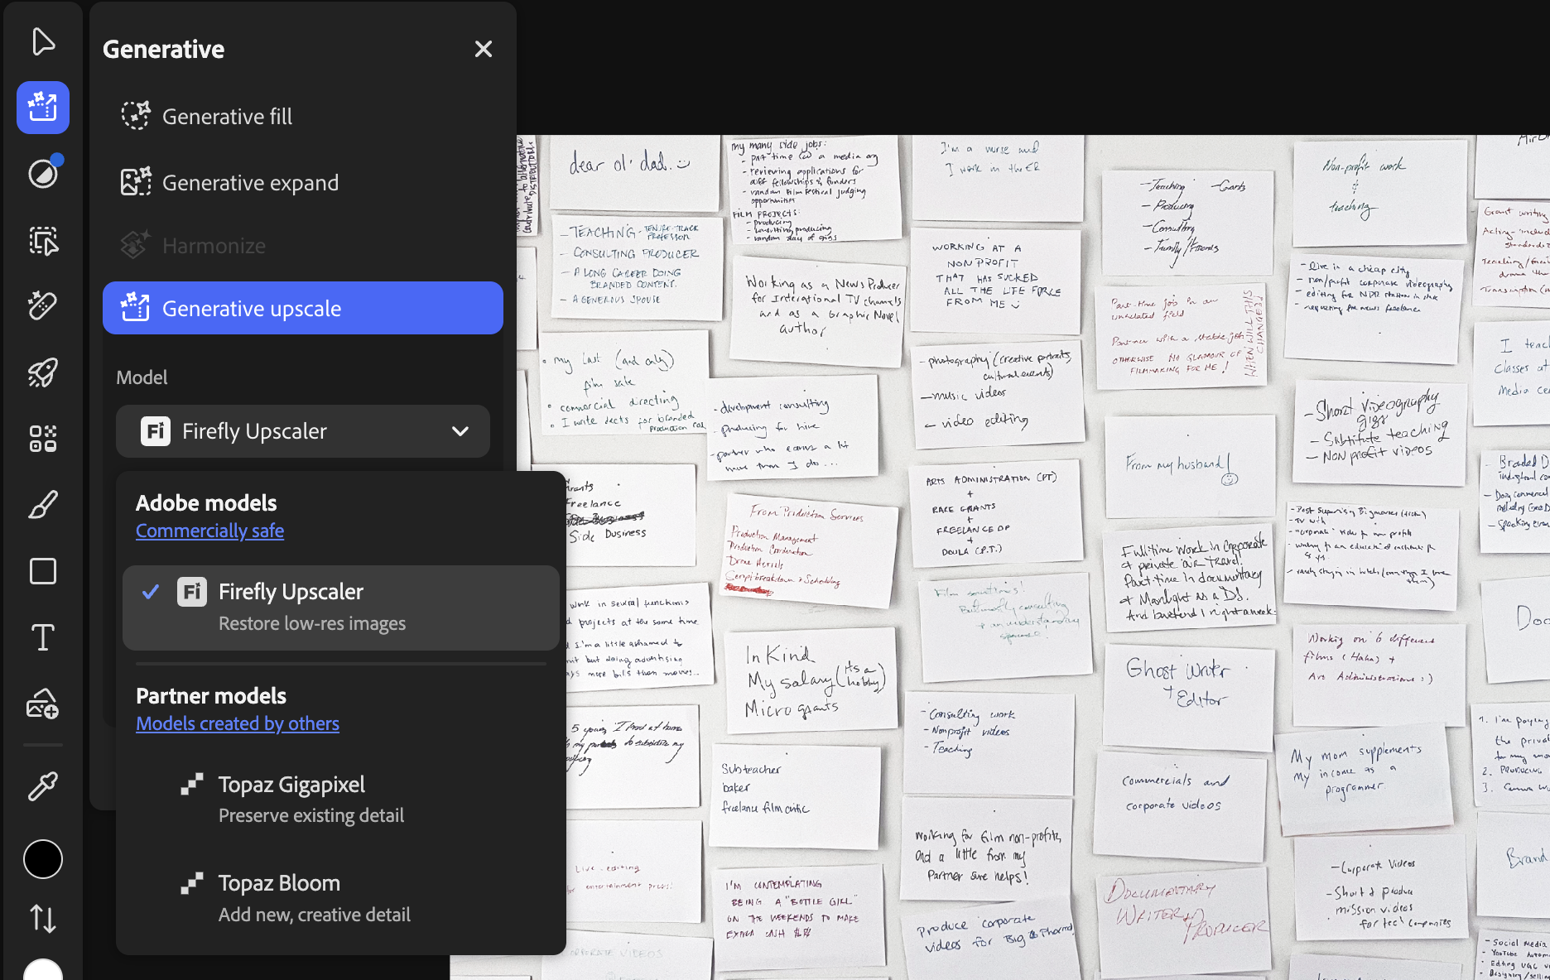Select the Brush tool
The image size is (1550, 980).
42,505
